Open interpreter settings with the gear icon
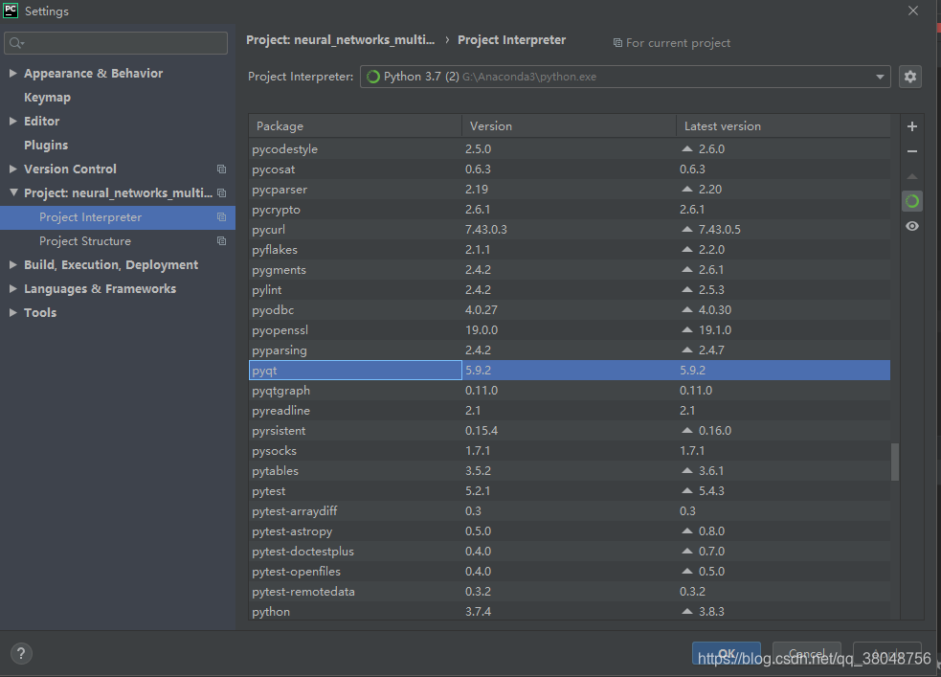Viewport: 941px width, 677px height. click(x=909, y=77)
